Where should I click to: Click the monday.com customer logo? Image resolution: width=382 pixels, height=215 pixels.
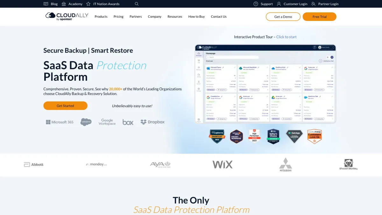click(96, 165)
